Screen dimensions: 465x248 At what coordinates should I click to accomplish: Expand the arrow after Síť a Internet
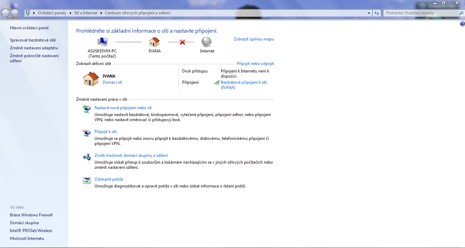pos(101,13)
